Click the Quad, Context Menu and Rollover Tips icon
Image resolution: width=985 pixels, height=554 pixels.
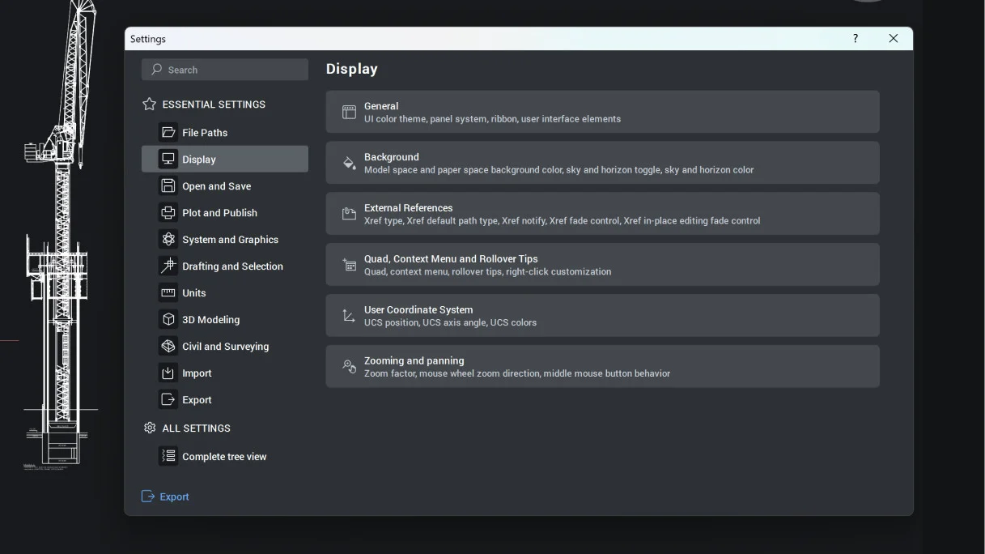pos(349,265)
